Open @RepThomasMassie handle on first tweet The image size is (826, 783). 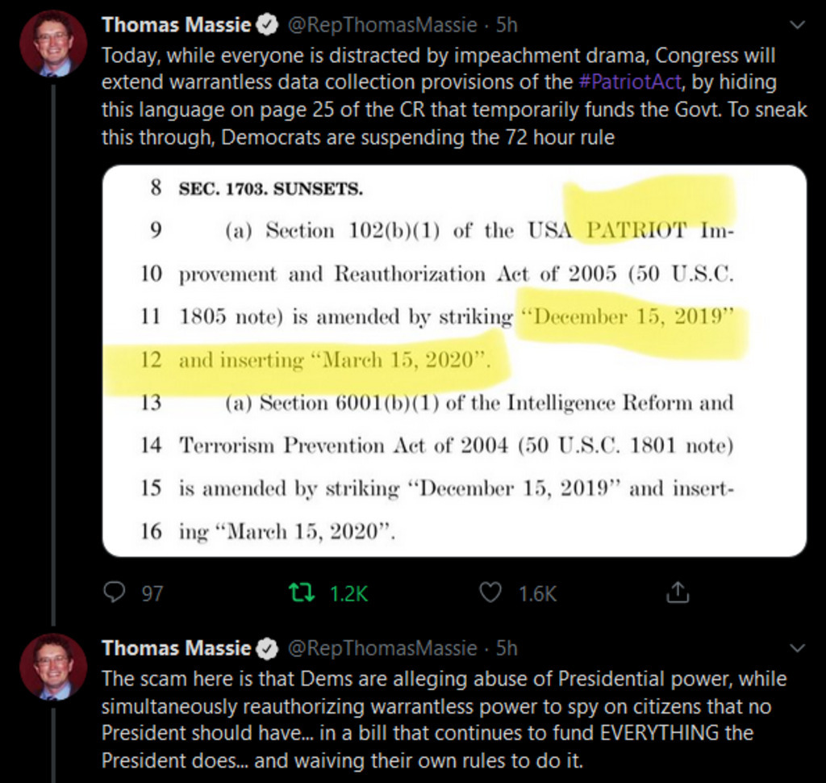click(x=382, y=25)
